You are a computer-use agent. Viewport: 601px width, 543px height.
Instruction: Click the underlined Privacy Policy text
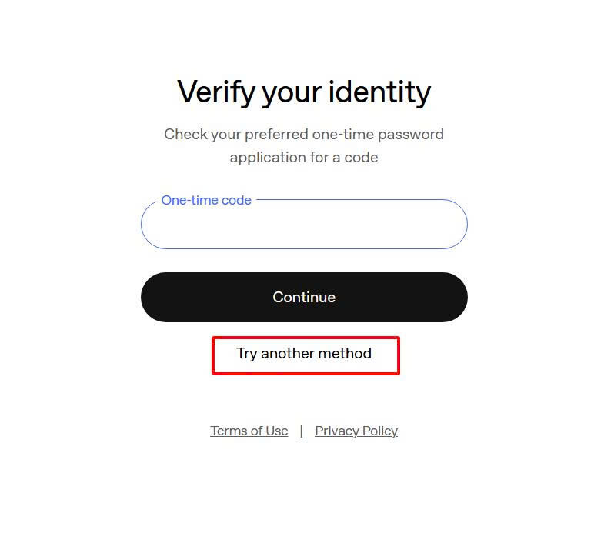pyautogui.click(x=356, y=431)
